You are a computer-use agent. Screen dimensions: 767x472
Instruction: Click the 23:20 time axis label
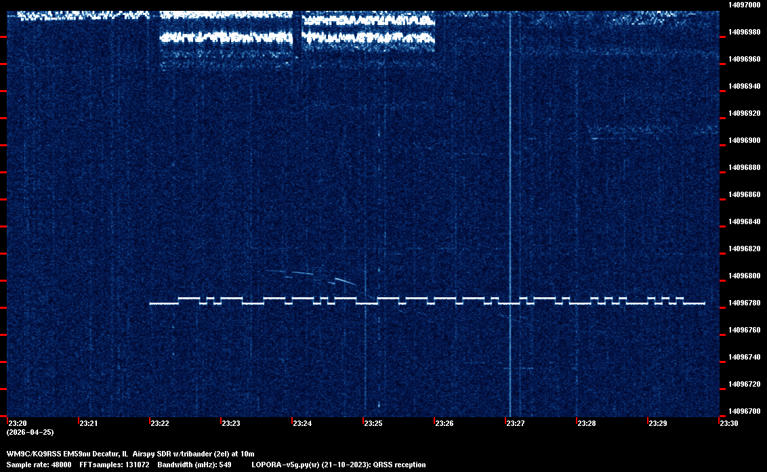tap(18, 423)
